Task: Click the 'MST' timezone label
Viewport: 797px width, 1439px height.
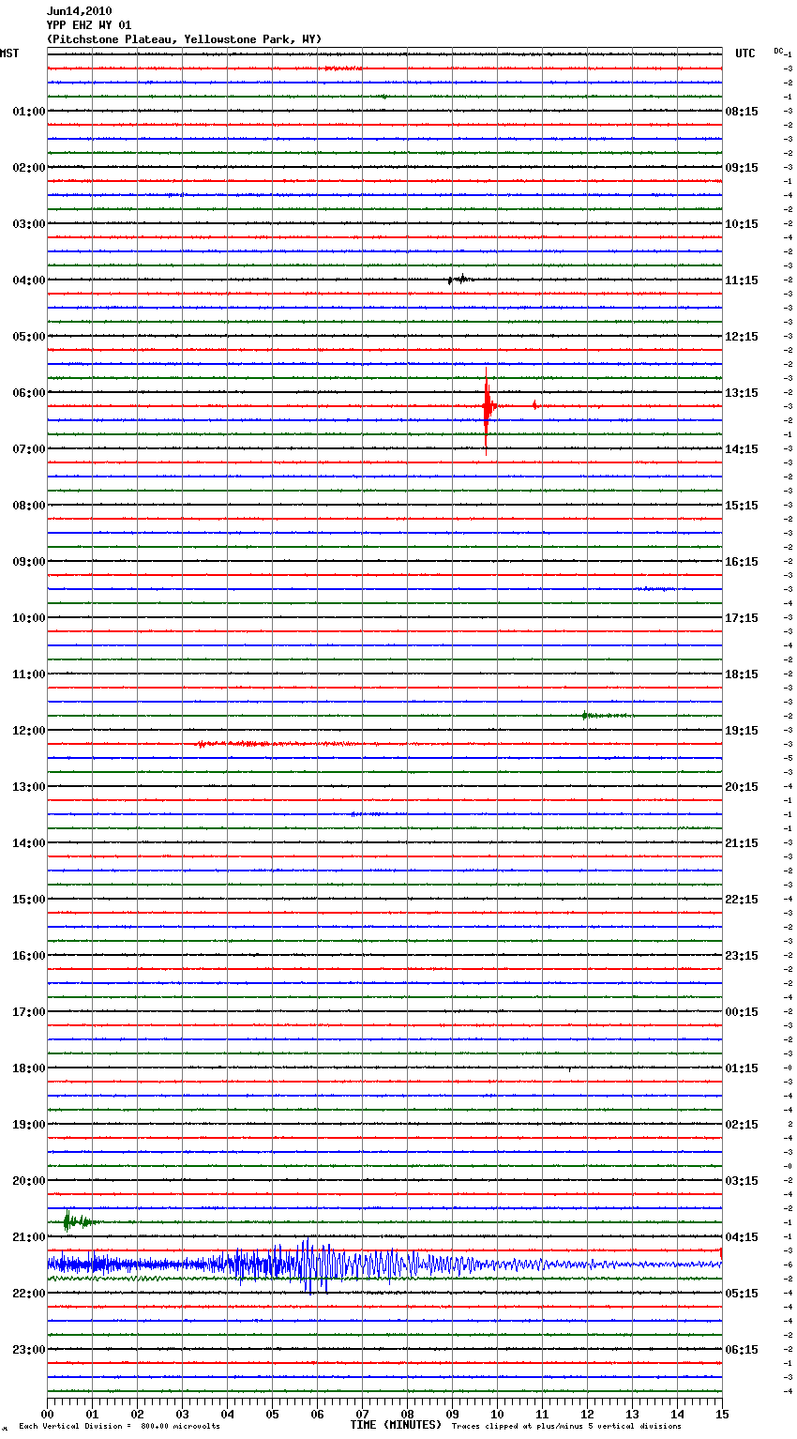Action: pos(9,53)
